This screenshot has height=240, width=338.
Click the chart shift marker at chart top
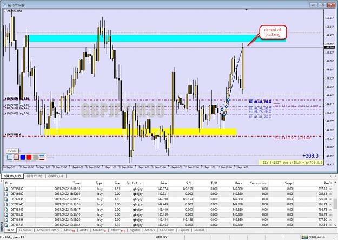click(247, 10)
